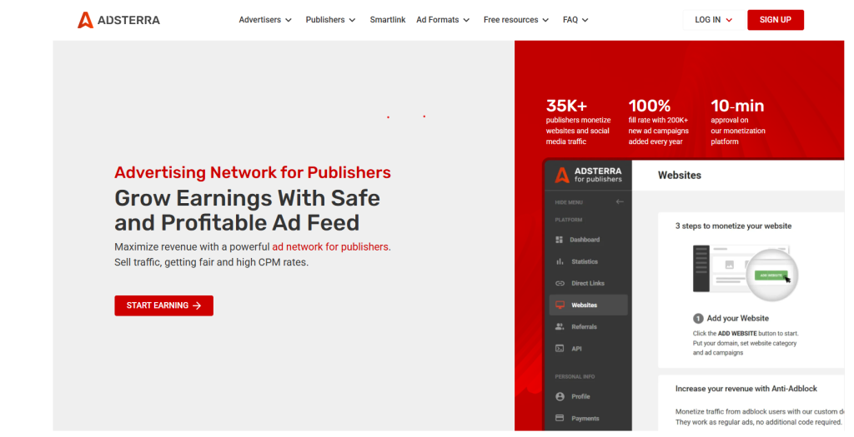Click the LOG IN button
The width and height of the screenshot is (854, 437).
[714, 20]
